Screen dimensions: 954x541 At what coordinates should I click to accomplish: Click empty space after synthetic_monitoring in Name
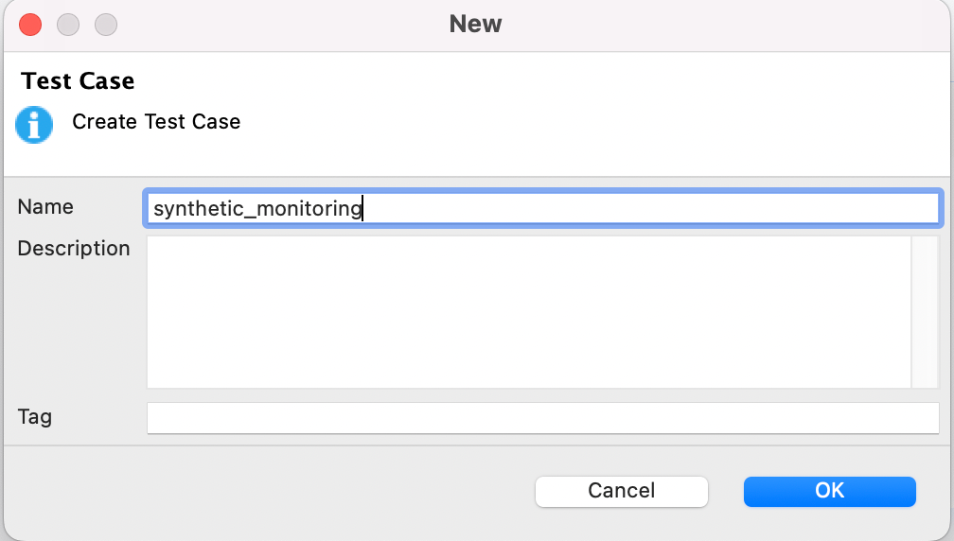pyautogui.click(x=651, y=208)
